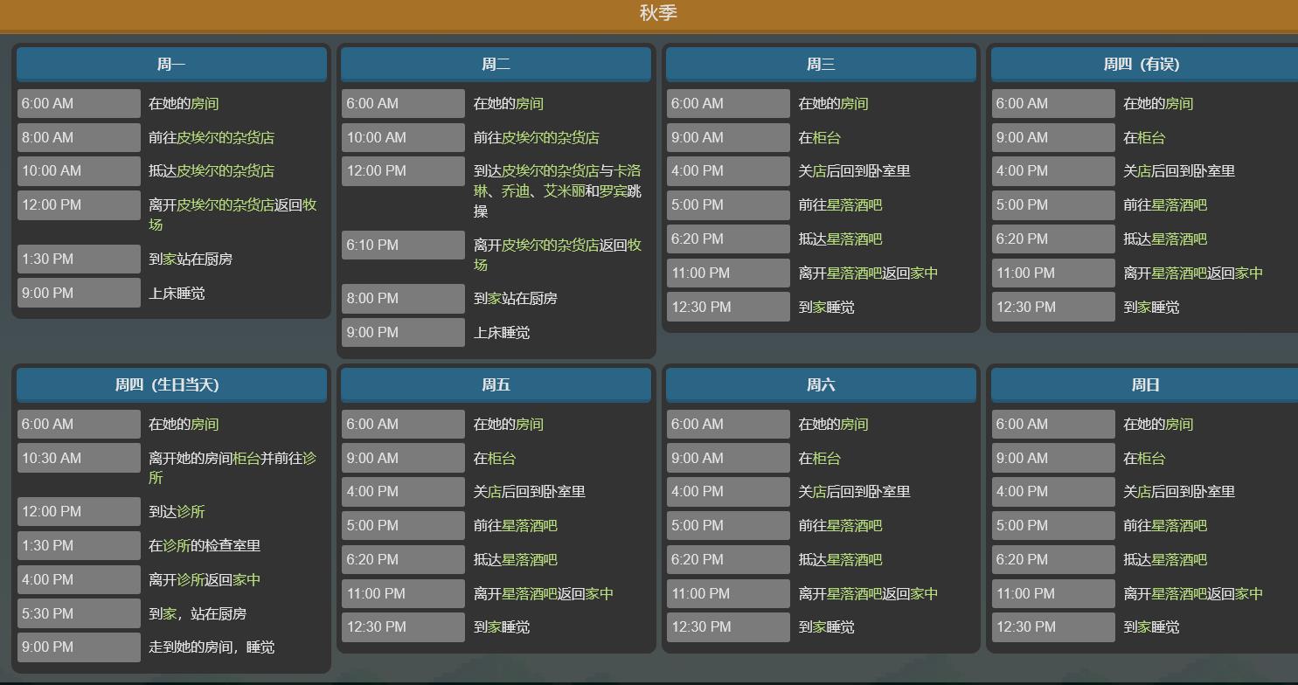Open 柜台 link in 周六 9:00 AM row

[827, 458]
